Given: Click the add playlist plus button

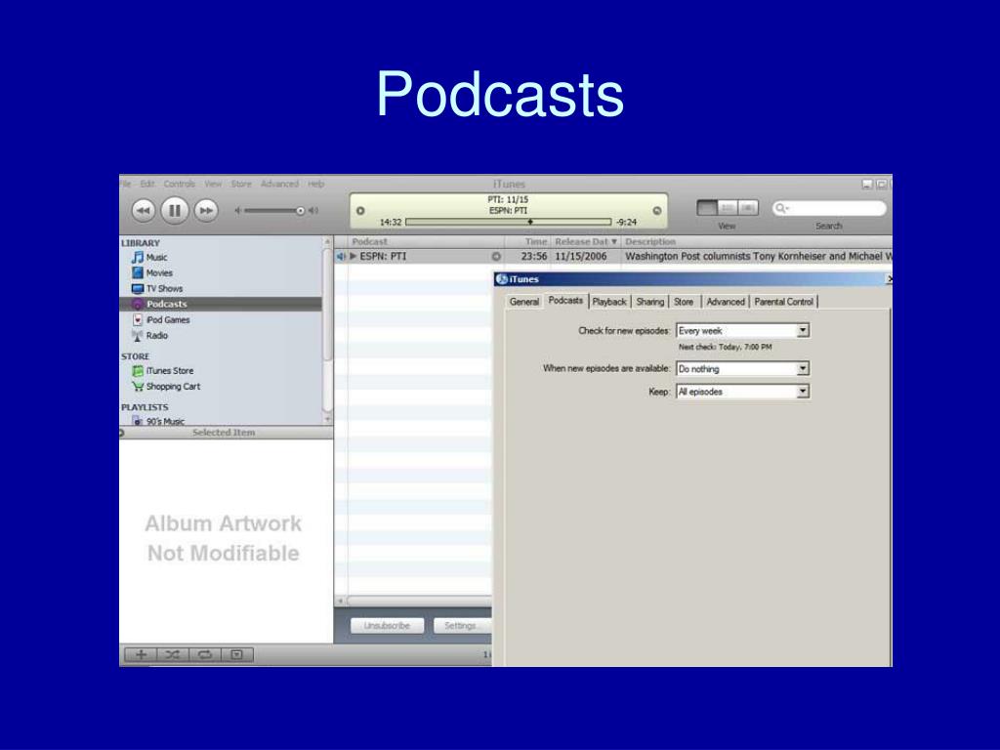Looking at the screenshot, I should click(141, 654).
